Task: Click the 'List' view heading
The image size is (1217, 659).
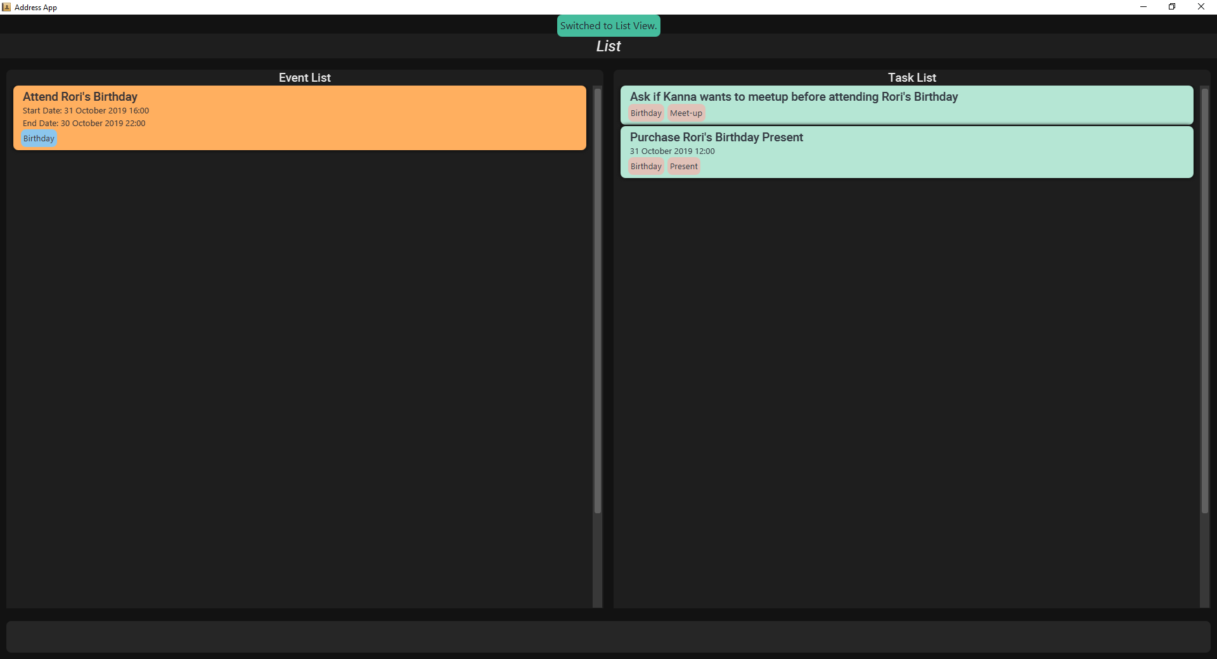Action: pyautogui.click(x=608, y=46)
